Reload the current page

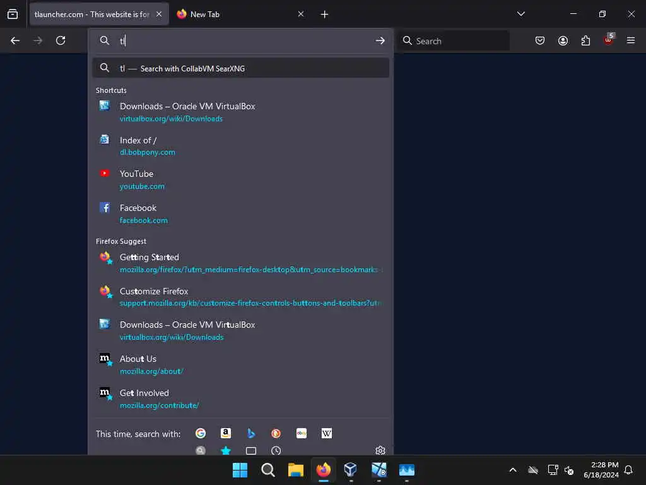pos(61,40)
